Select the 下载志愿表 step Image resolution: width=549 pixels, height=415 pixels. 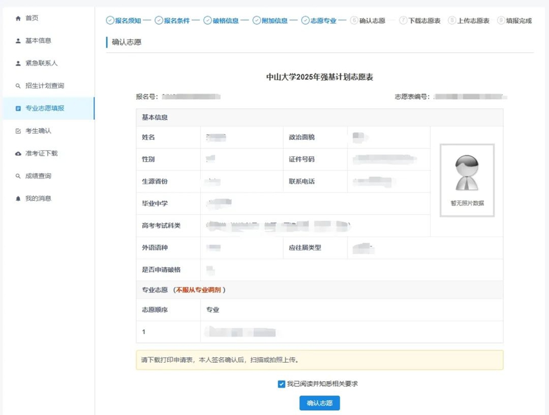point(420,21)
